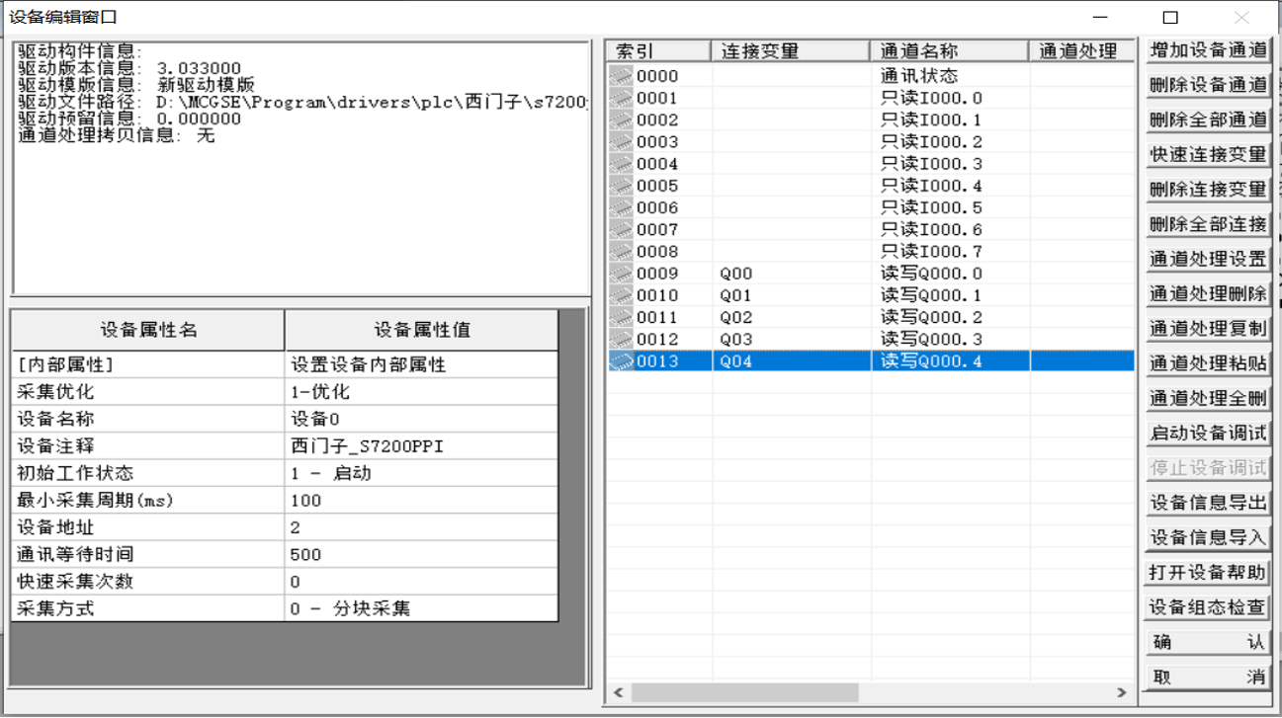
Task: Click the channel icon of row 0008
Action: (x=621, y=251)
